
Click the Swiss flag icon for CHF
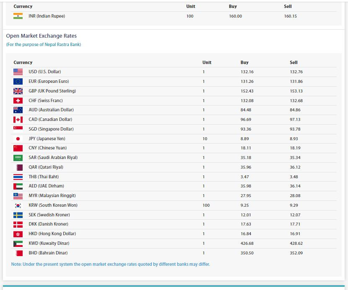click(18, 101)
